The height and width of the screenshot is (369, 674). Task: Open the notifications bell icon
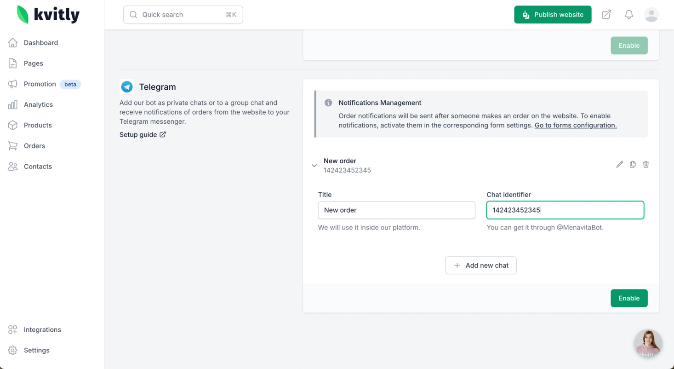629,15
